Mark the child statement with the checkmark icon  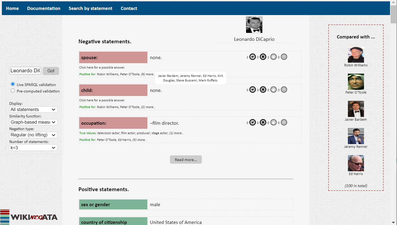[x=253, y=90]
